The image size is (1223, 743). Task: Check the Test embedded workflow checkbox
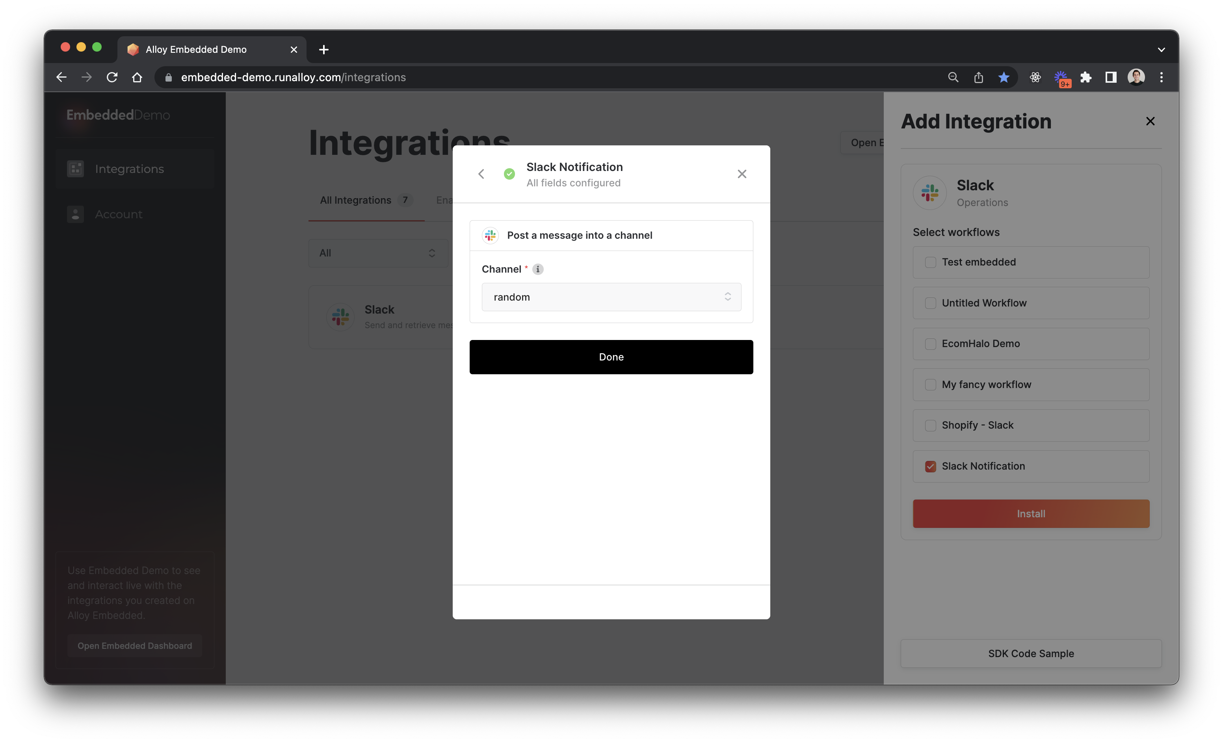click(x=930, y=262)
